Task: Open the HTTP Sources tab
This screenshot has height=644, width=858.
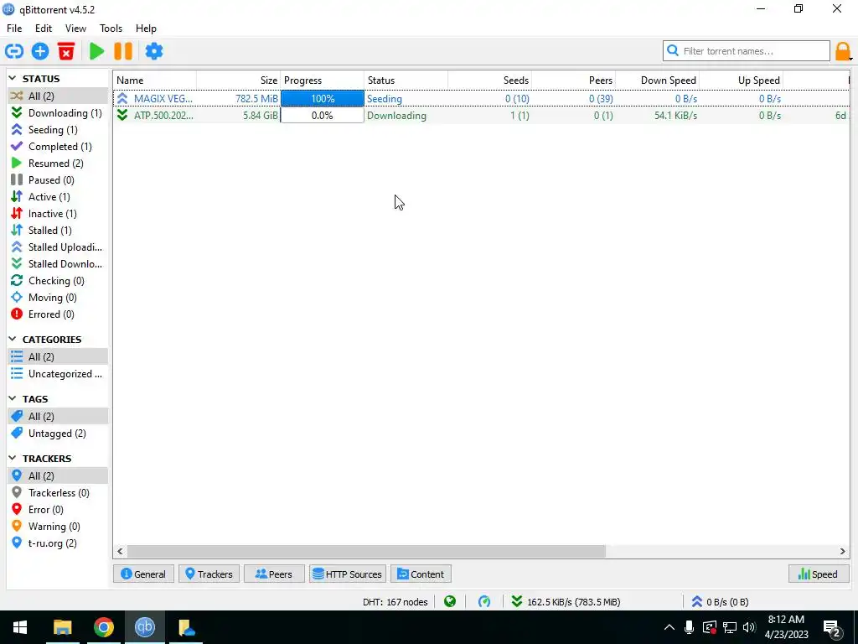Action: [x=348, y=574]
